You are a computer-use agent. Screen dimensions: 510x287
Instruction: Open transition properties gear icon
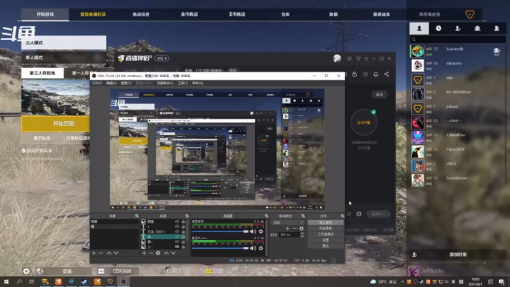(x=302, y=228)
